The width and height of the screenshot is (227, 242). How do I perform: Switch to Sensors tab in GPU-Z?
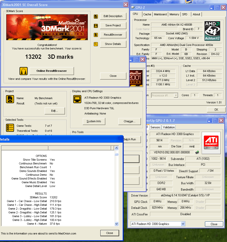tap(155, 127)
